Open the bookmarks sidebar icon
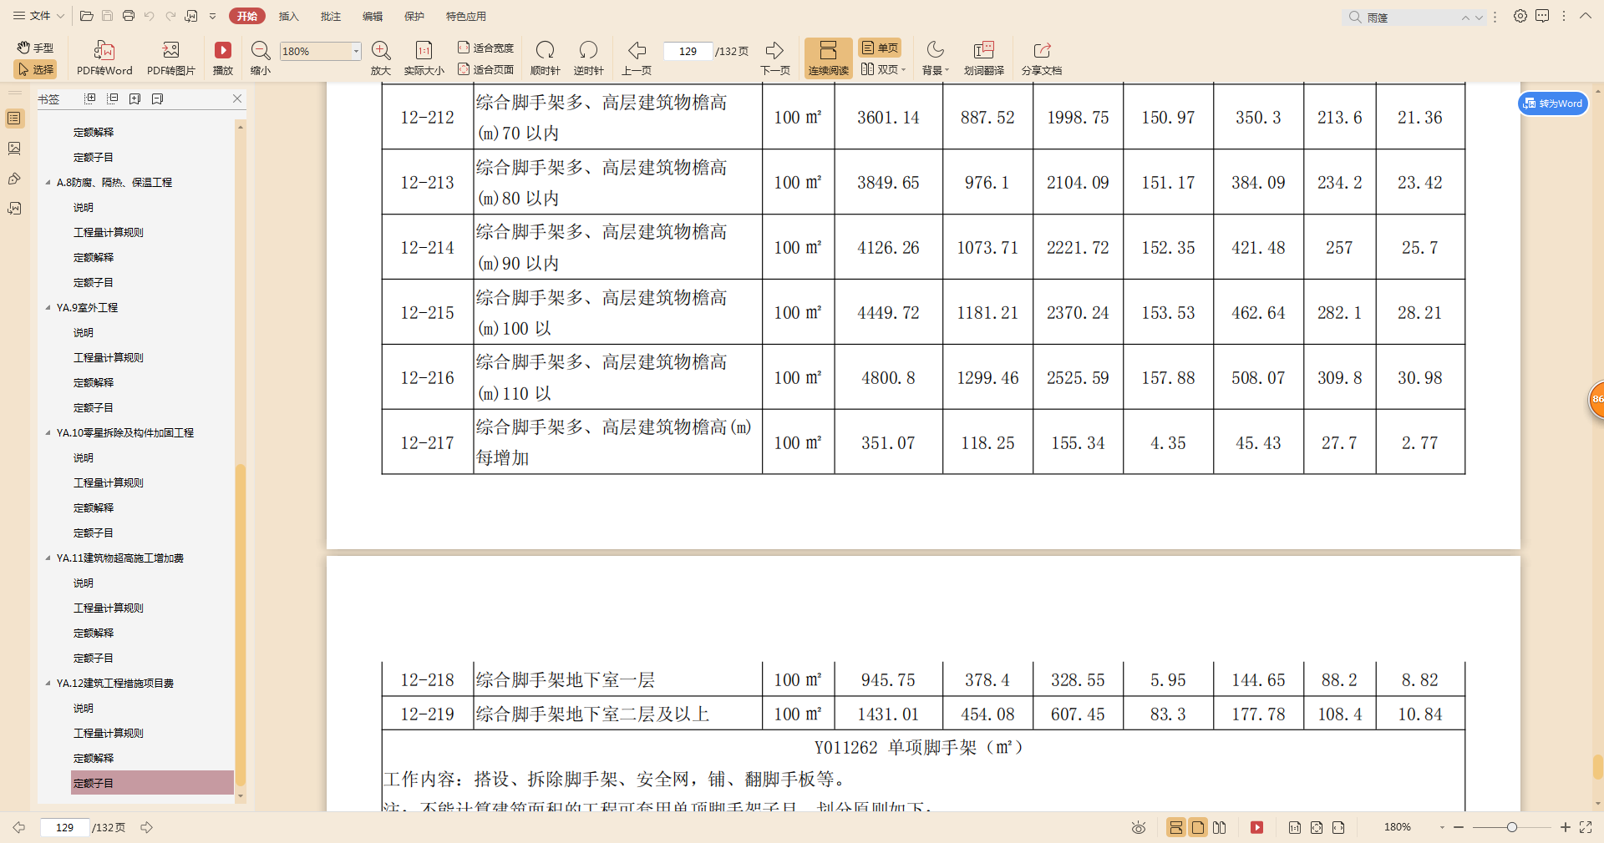 [x=14, y=118]
